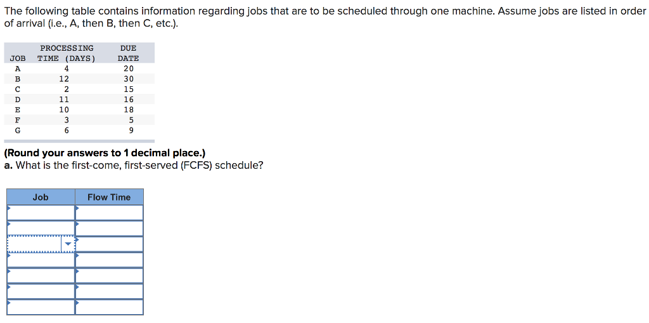This screenshot has height=323, width=649.
Task: Click the sixth Flow Time input cell
Action: [x=109, y=291]
